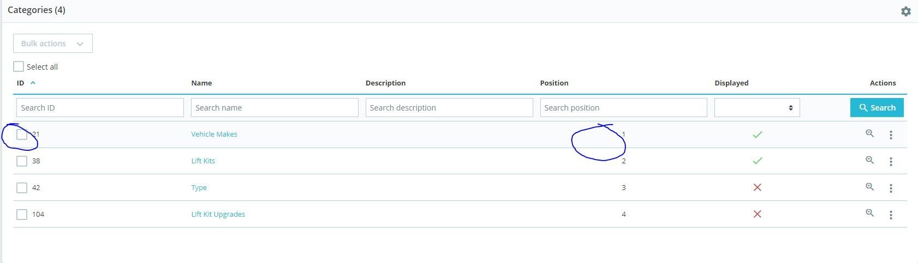Image resolution: width=918 pixels, height=263 pixels.
Task: Sort by the ID column header
Action: point(21,83)
